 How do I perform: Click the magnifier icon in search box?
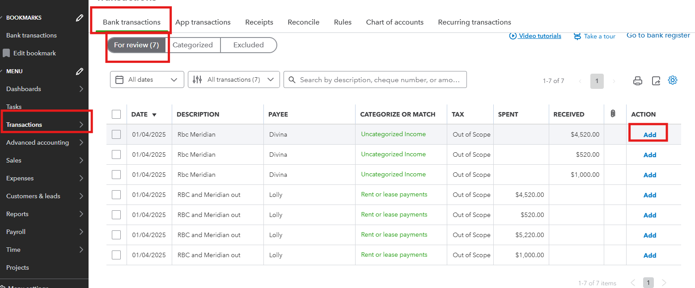[x=292, y=79]
